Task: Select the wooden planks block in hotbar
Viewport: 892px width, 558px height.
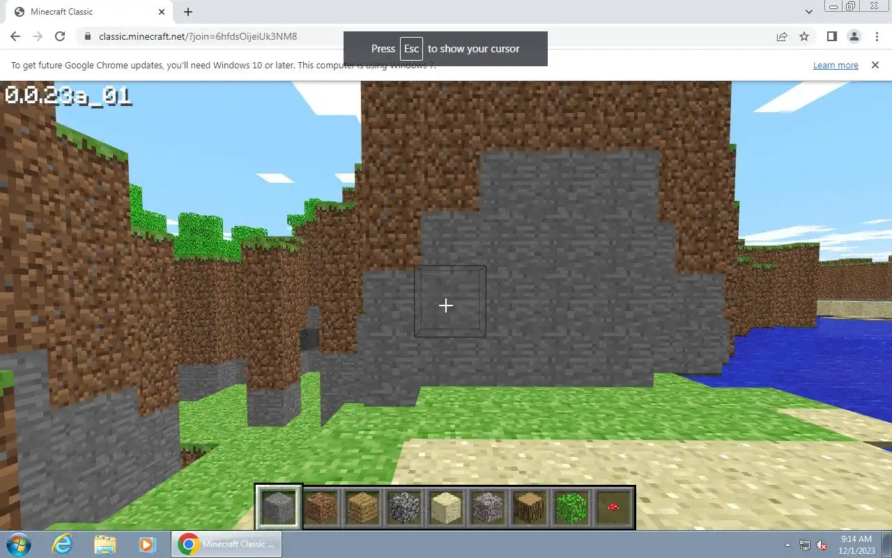Action: 362,507
